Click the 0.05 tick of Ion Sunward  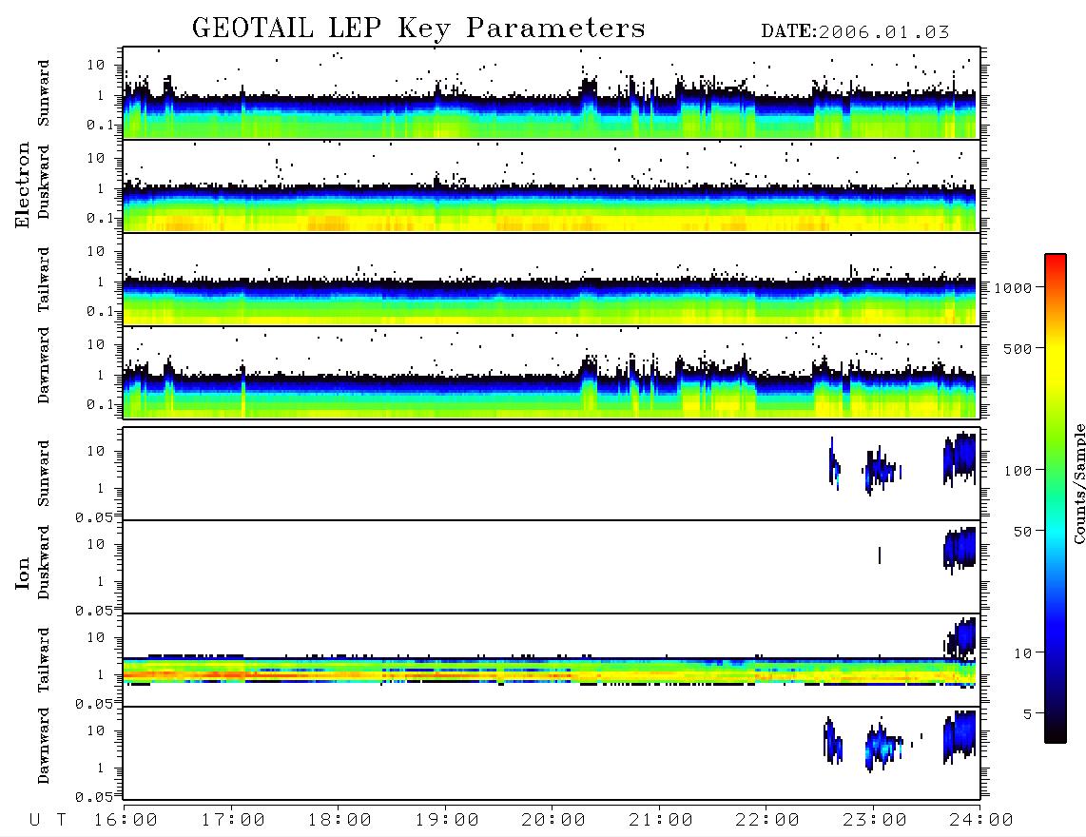94,517
